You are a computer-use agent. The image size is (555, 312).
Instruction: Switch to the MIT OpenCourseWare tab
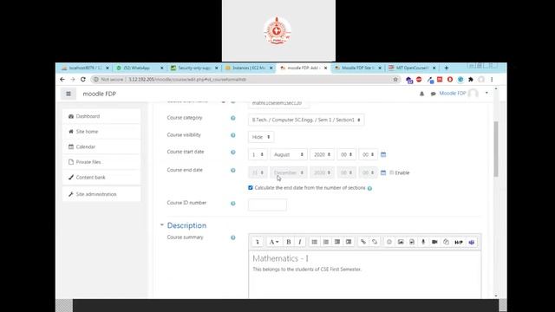pyautogui.click(x=411, y=68)
